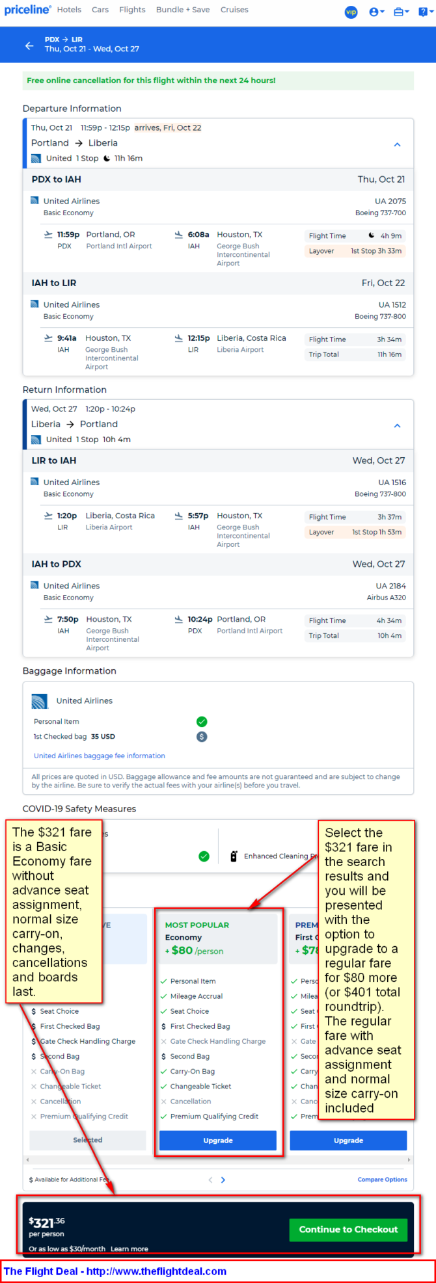The image size is (436, 1283).
Task: Collapse the Return Information flight details
Action: point(397,425)
